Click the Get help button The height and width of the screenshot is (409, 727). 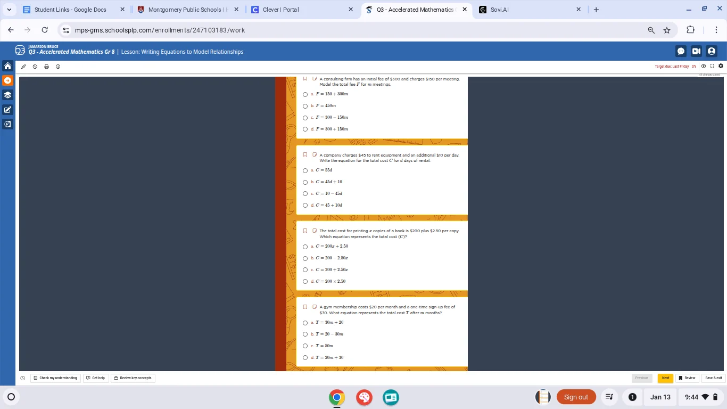[95, 378]
